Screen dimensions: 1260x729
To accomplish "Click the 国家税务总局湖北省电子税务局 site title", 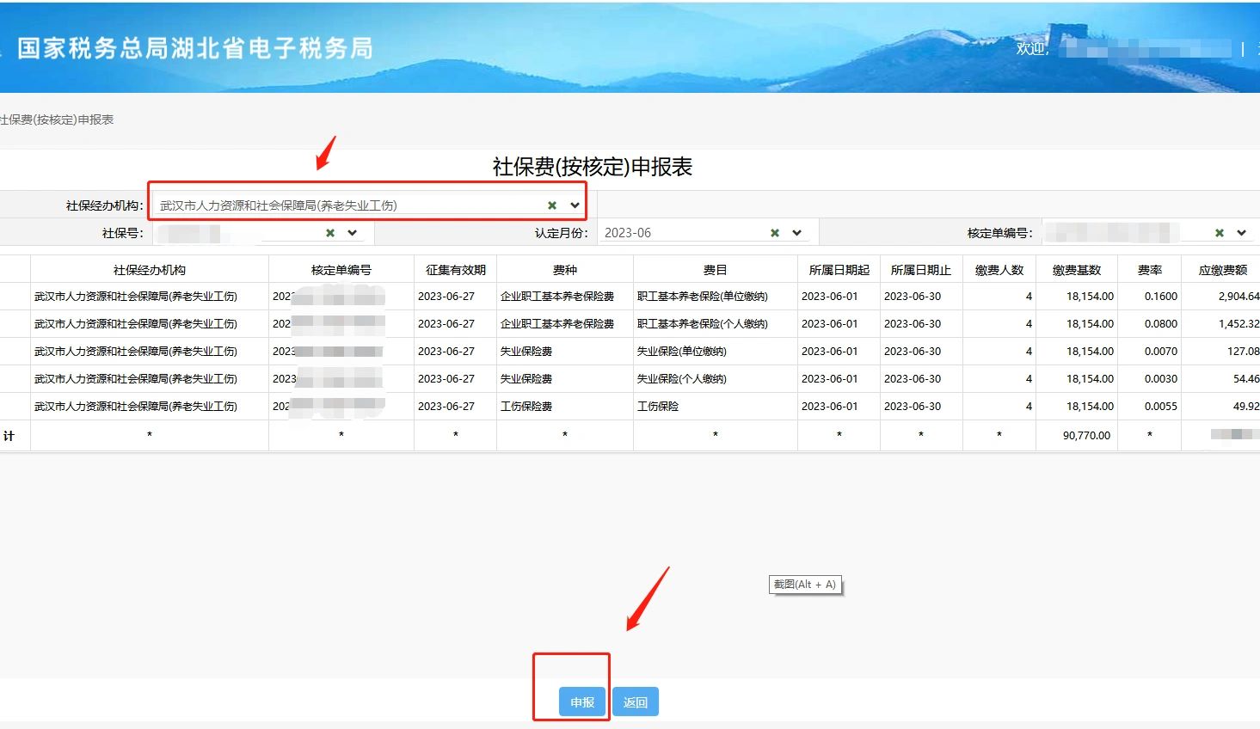I will 195,48.
